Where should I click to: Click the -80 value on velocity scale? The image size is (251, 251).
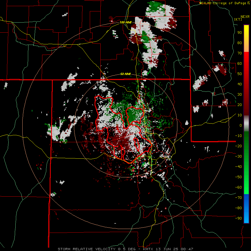click(238, 208)
